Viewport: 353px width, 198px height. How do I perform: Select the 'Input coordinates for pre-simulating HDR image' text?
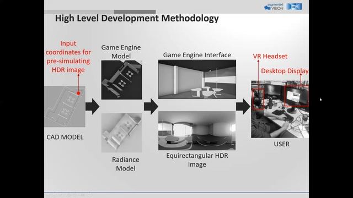pyautogui.click(x=68, y=57)
